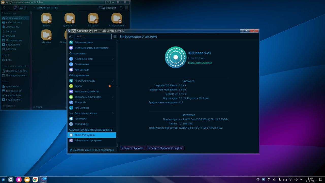
Task: Expand the Экран submenu chevron
Action: 113,86
